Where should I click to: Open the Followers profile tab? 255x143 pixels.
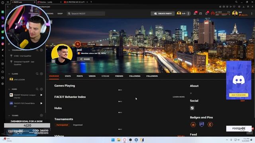tap(152, 76)
